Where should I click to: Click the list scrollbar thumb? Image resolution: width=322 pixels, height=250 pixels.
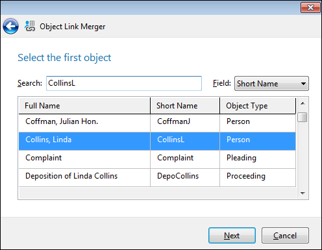point(302,118)
